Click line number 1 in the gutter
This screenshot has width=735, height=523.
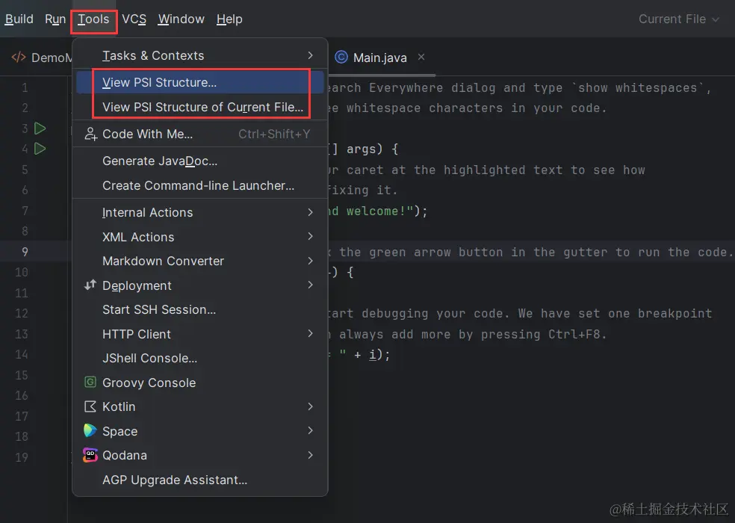tap(25, 87)
